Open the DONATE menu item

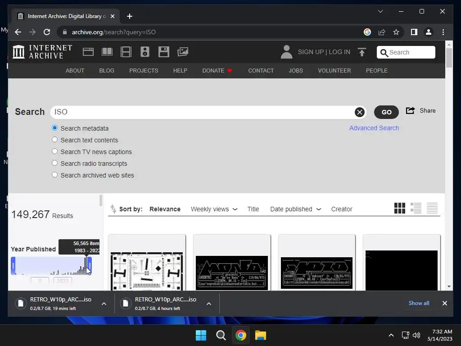coord(217,71)
